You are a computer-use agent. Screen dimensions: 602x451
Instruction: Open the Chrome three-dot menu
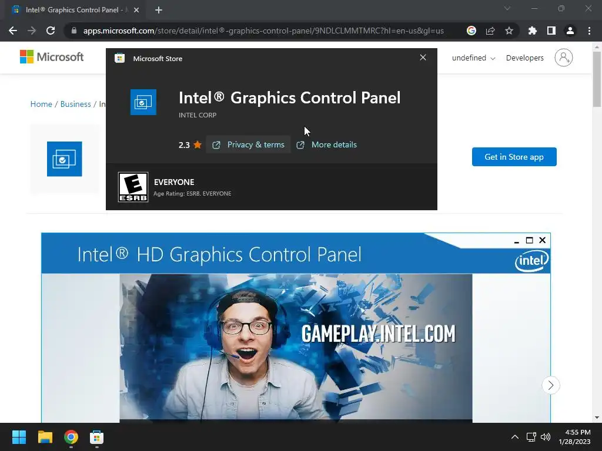pos(589,31)
